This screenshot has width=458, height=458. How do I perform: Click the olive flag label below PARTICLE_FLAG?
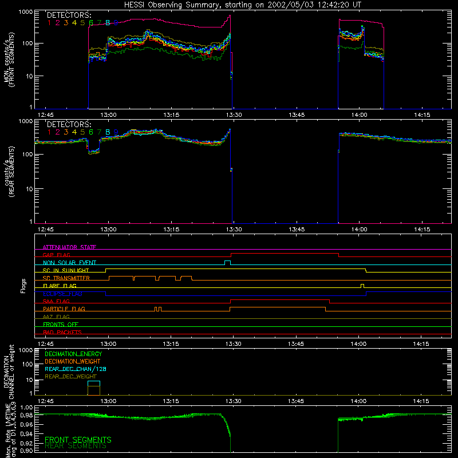(56, 317)
